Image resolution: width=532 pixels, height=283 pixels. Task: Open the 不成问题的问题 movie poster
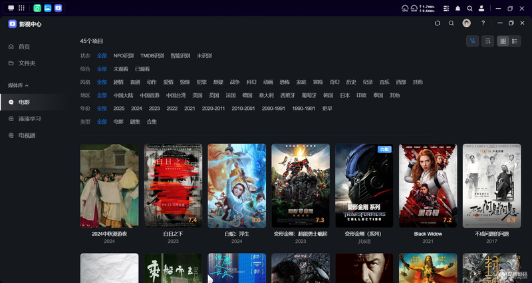tap(491, 186)
